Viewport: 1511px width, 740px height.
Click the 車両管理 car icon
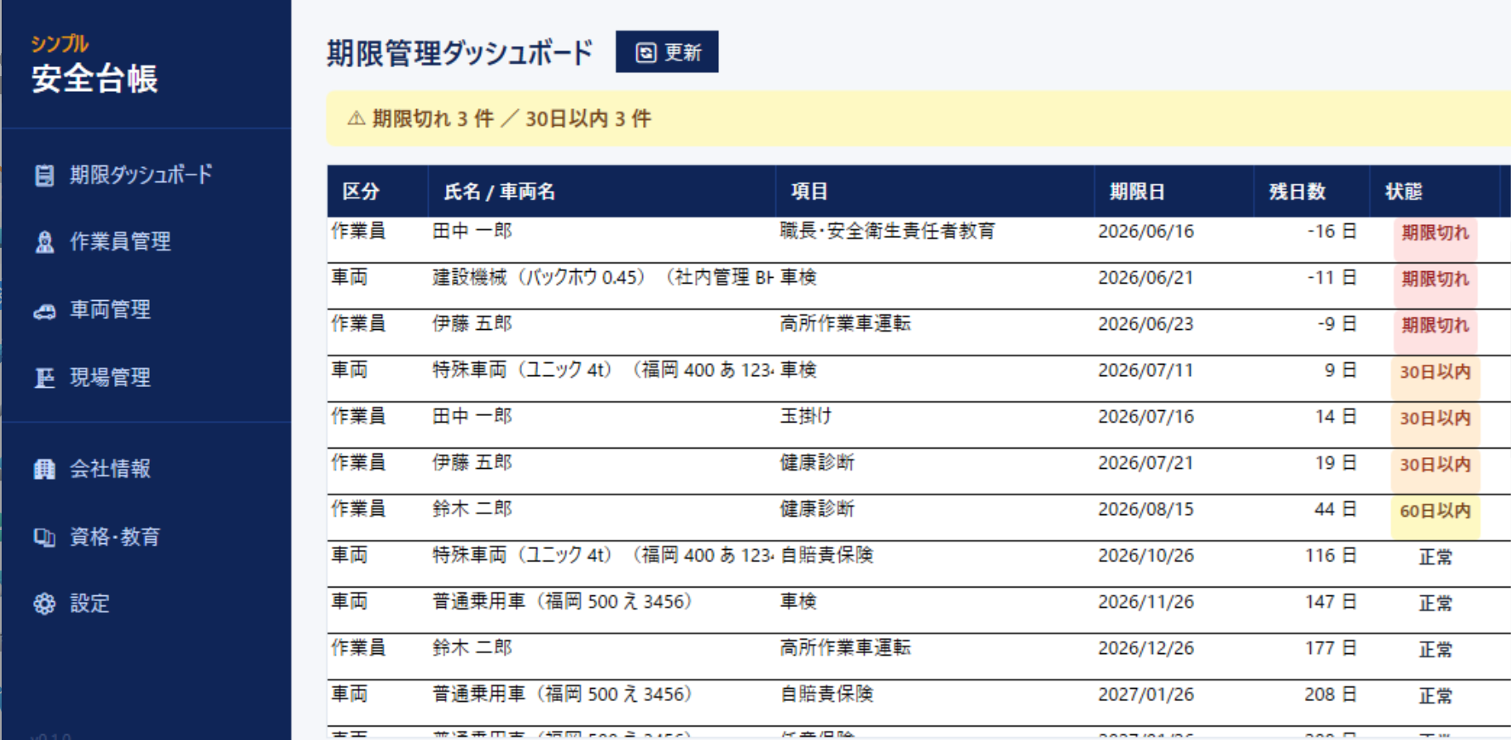click(45, 311)
